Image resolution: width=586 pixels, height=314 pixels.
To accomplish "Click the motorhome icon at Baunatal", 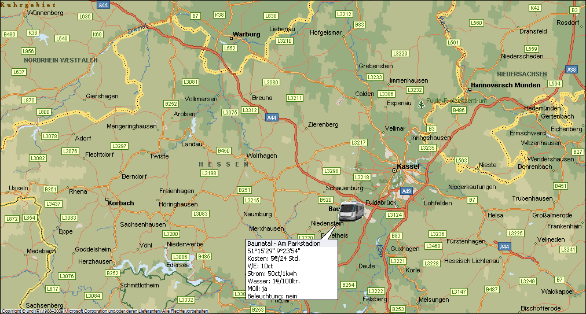I will (x=351, y=211).
